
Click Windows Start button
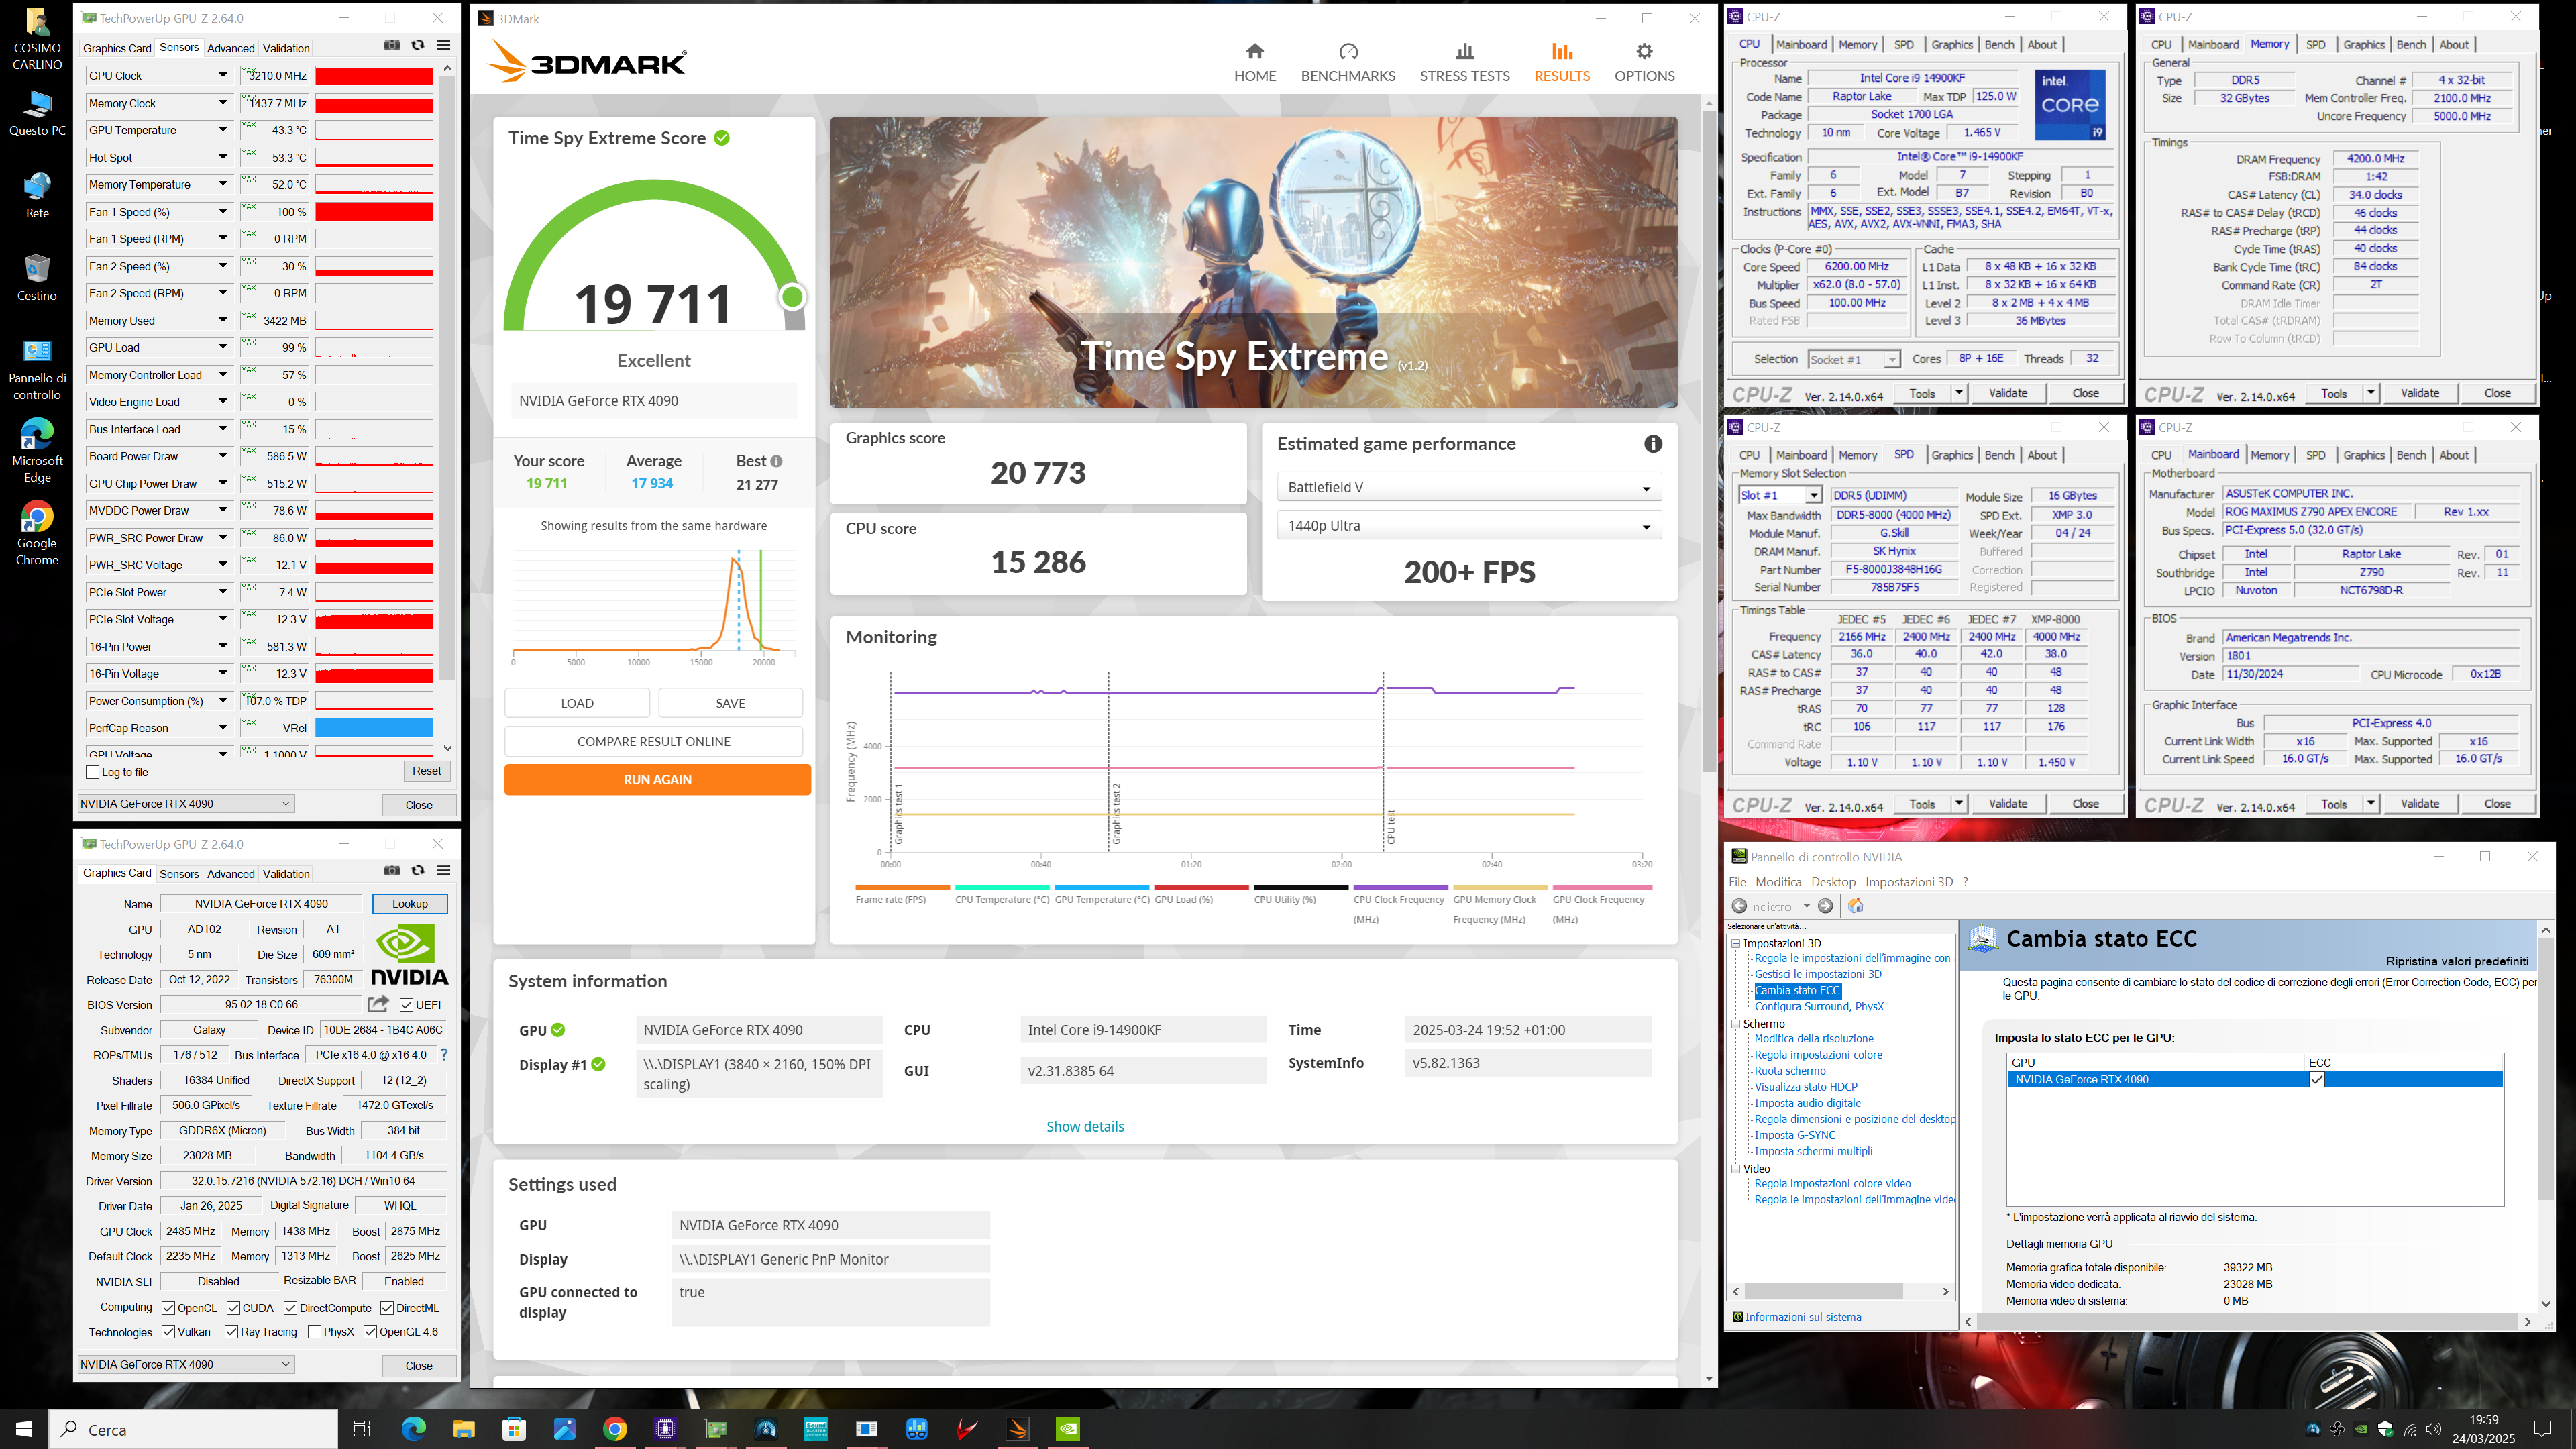pos(24,1429)
